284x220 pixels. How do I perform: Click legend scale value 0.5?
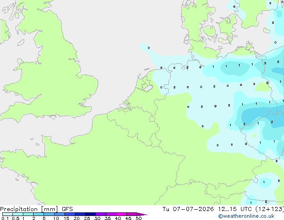click(16, 218)
